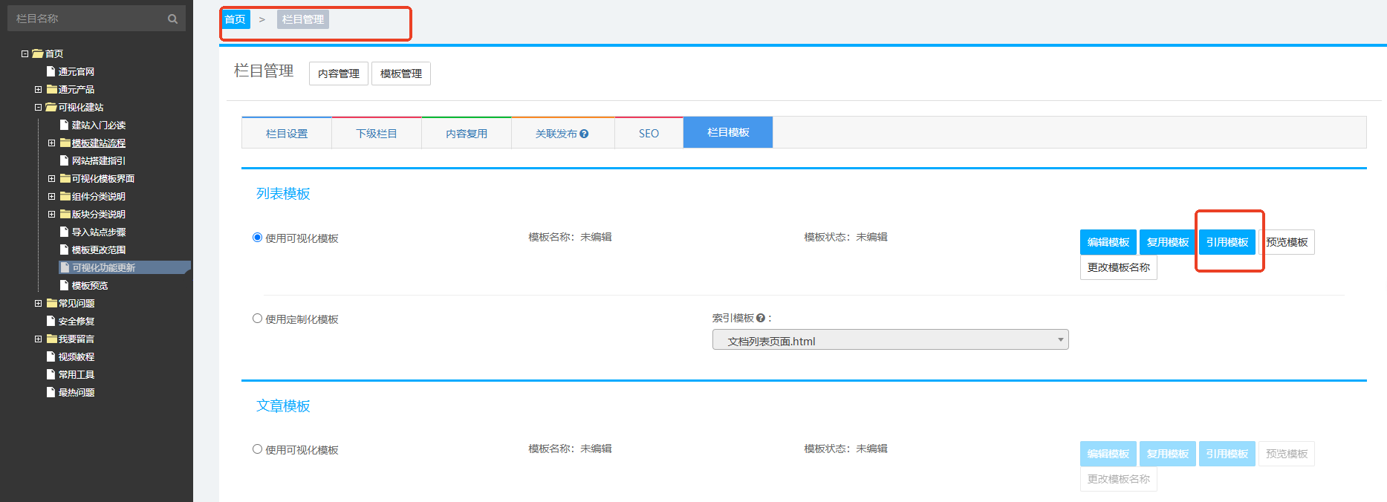Click the 首页 folder icon in tree
1387x502 pixels.
[x=37, y=53]
